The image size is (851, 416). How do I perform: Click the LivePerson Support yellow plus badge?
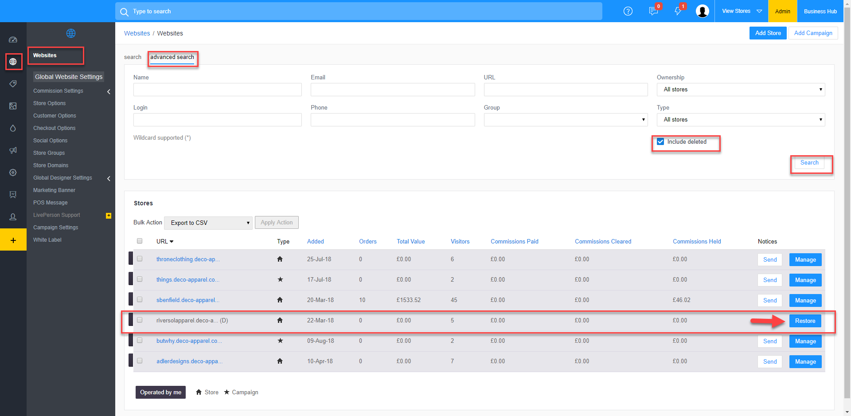click(109, 216)
